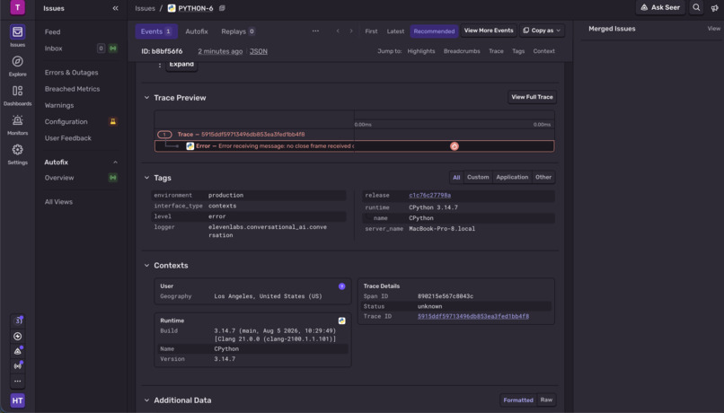Go to the previous event arrow
Screen dimensions: 724x413
tap(338, 31)
